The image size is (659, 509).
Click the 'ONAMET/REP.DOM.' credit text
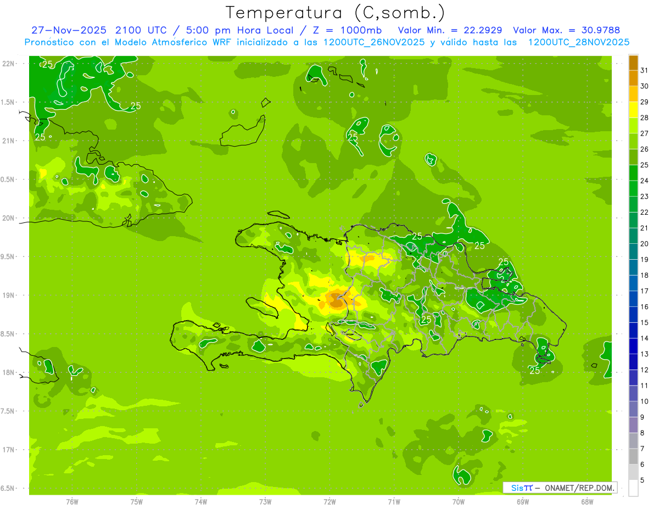pos(580,488)
